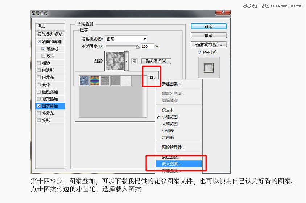Click the 新建样式(W)... button
The height and width of the screenshot is (203, 306).
point(208,45)
